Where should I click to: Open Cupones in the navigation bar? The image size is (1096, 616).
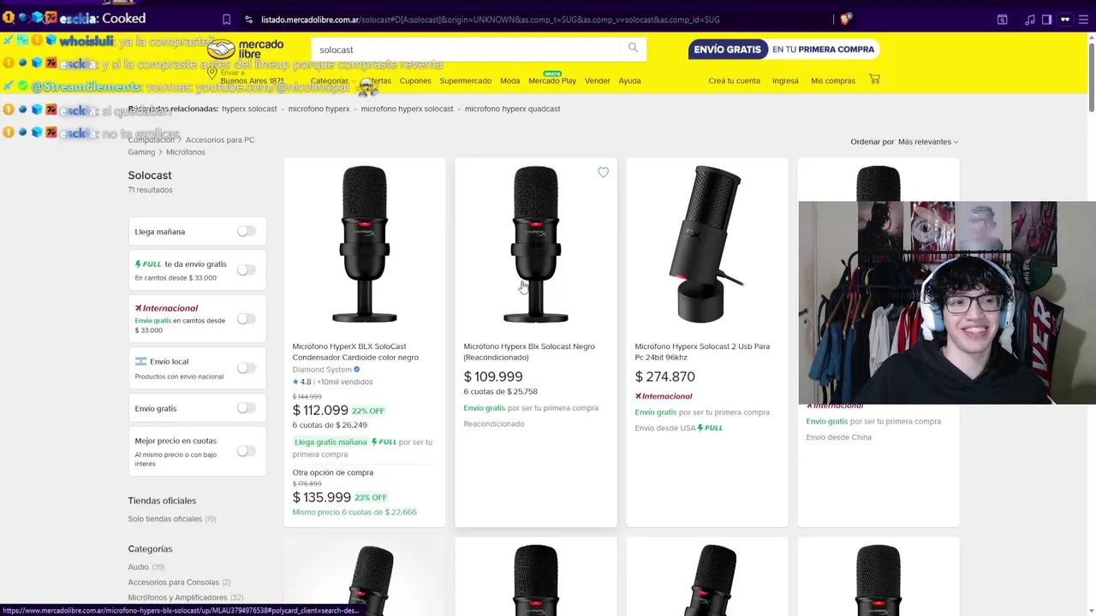(x=415, y=80)
